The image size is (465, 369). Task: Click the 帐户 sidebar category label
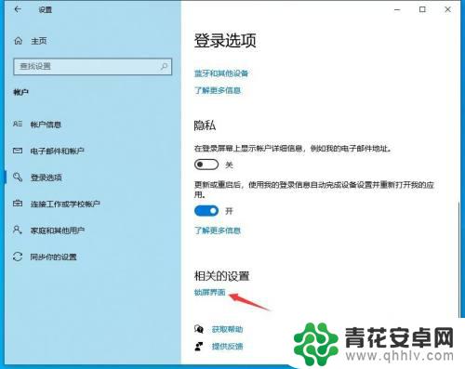[21, 92]
